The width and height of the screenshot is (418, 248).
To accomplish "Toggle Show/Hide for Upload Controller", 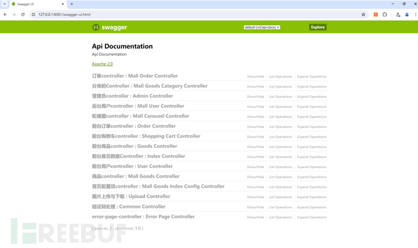I will (x=255, y=197).
